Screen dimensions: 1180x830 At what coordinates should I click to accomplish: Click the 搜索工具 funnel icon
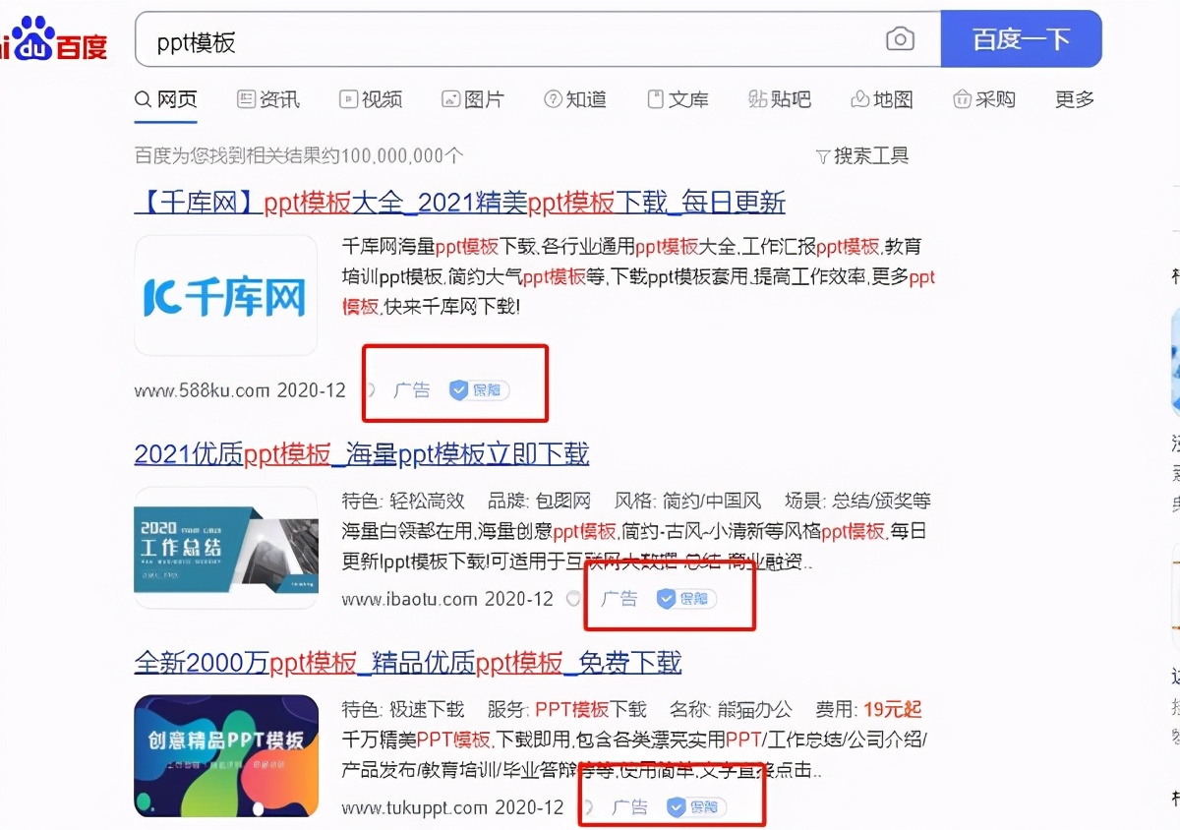click(x=823, y=156)
